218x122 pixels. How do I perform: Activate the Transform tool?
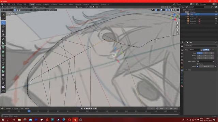pos(3,35)
